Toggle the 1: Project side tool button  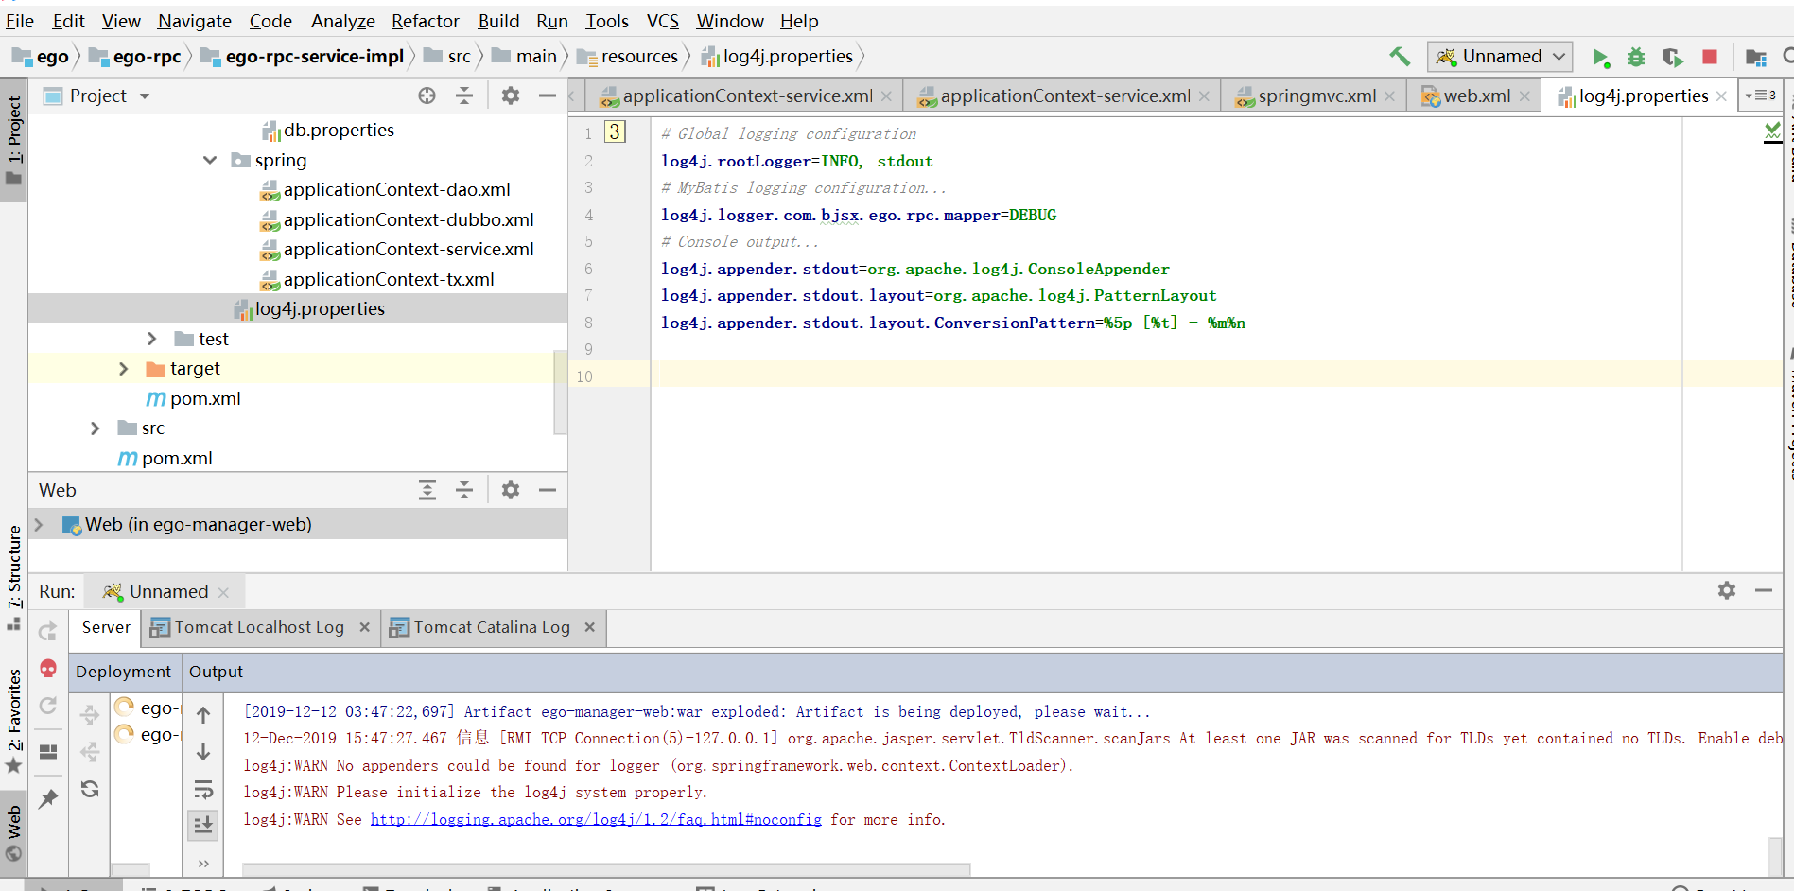[x=14, y=140]
